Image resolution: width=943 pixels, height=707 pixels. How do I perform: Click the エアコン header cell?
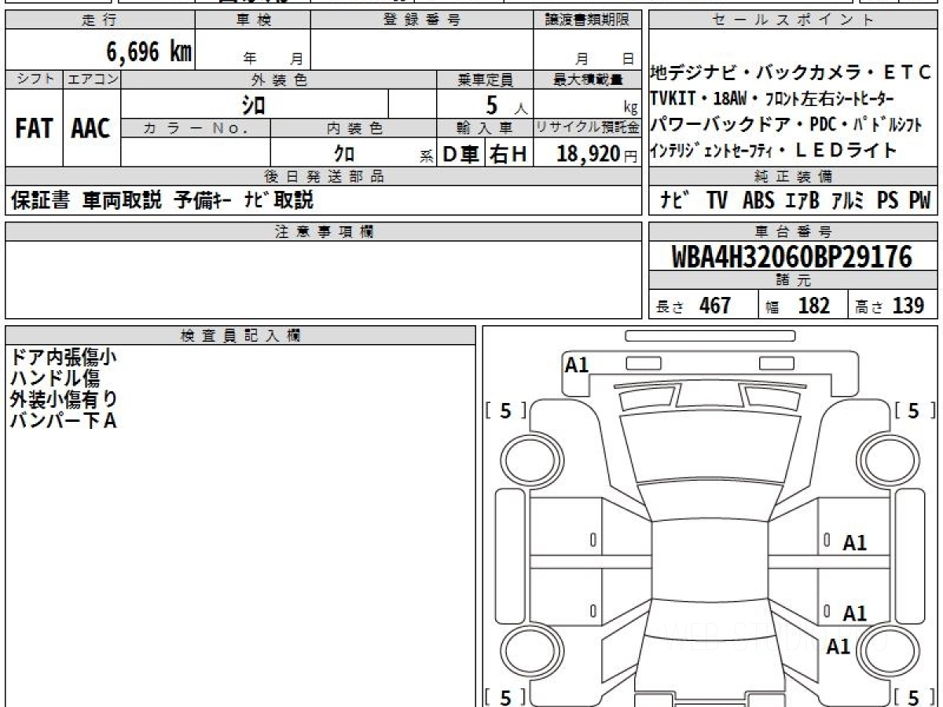coord(92,79)
